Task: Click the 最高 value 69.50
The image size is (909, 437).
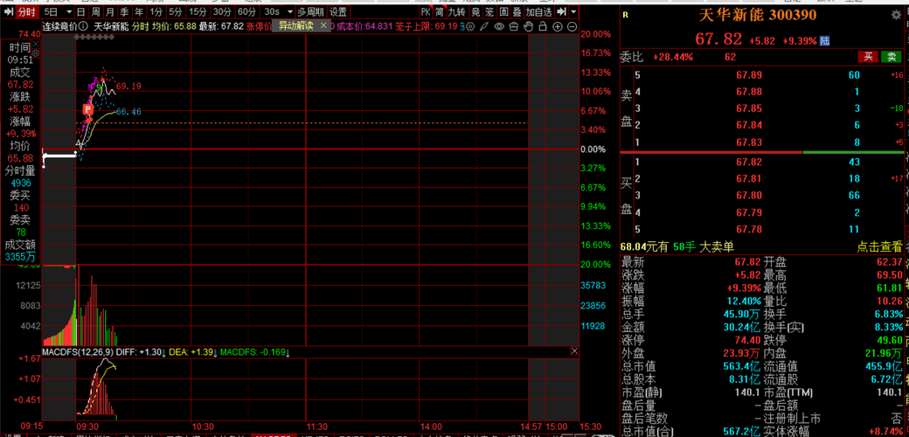Action: point(890,275)
